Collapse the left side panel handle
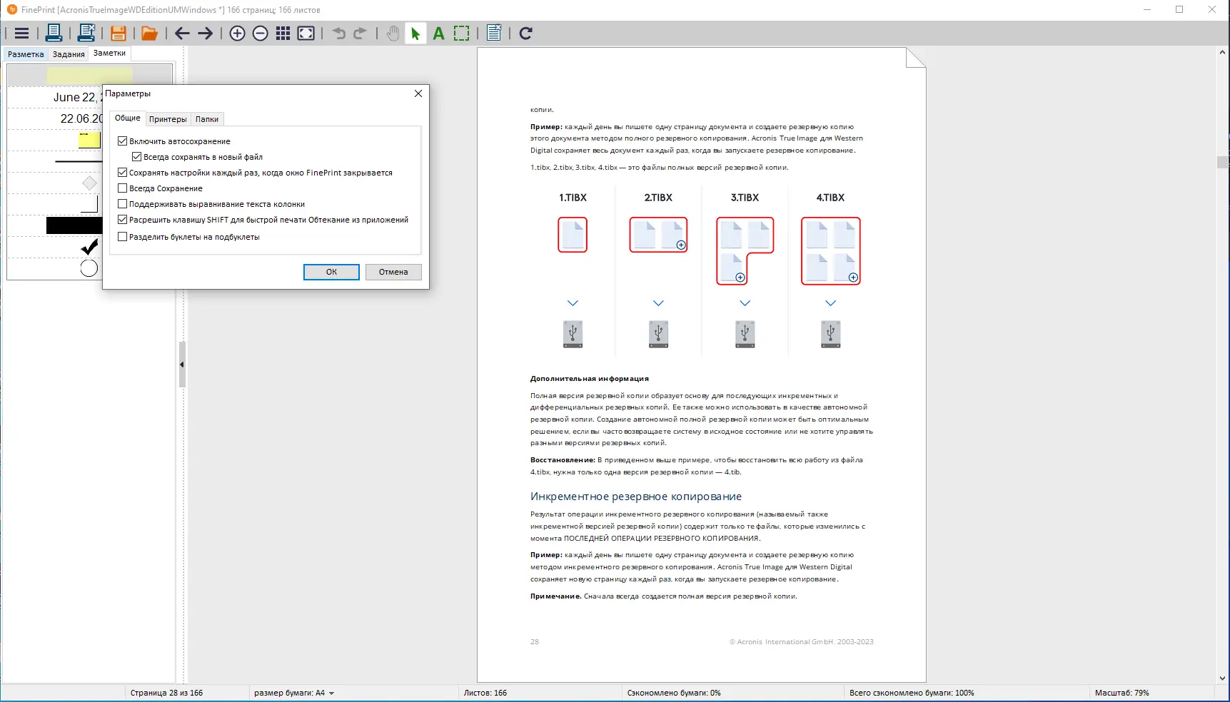This screenshot has height=702, width=1230. (182, 365)
